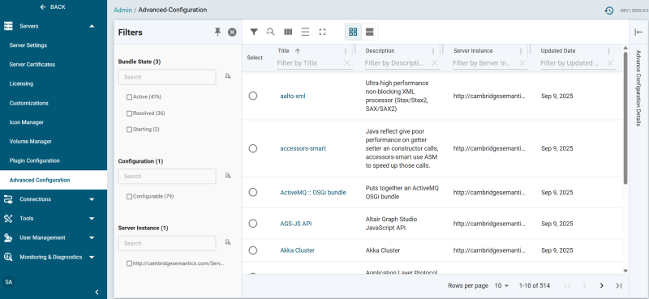Sort Configuration filter values
The height and width of the screenshot is (299, 649).
[x=228, y=175]
